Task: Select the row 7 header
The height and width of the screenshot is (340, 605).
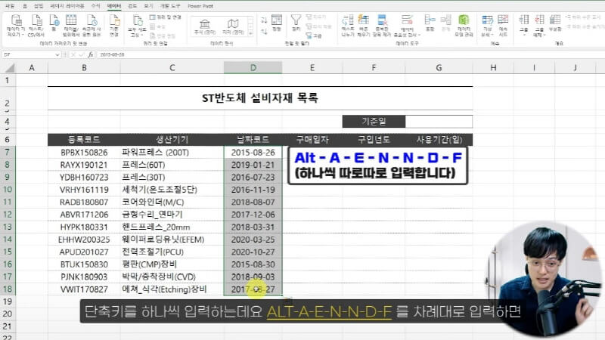Action: click(8, 153)
